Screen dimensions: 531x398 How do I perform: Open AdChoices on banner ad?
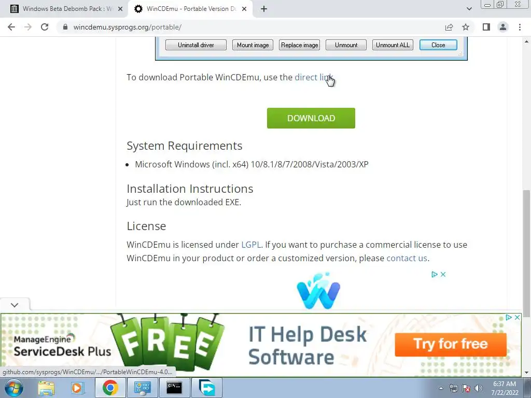509,318
